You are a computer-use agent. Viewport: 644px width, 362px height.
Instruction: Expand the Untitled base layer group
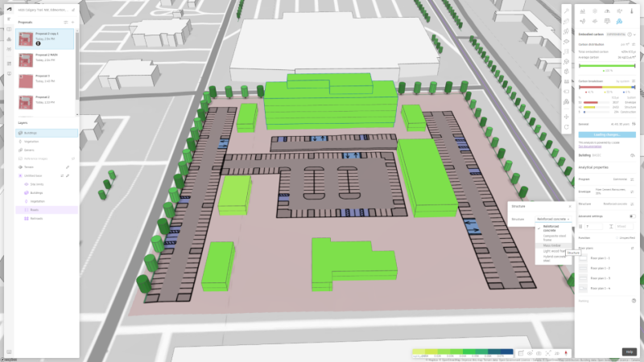(x=20, y=175)
